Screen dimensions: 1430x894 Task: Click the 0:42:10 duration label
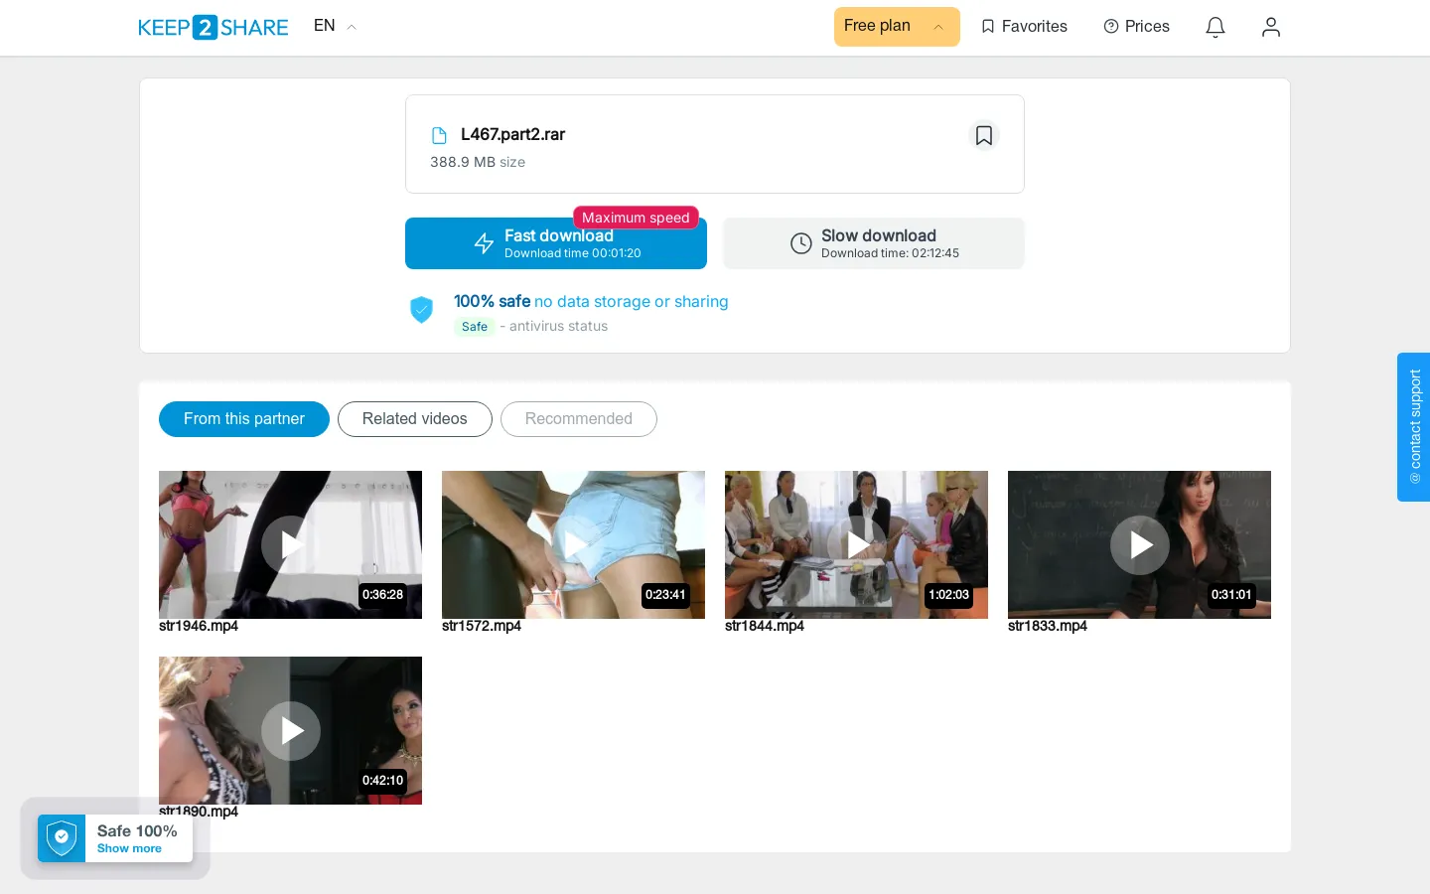point(383,781)
